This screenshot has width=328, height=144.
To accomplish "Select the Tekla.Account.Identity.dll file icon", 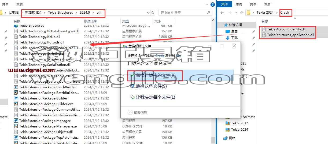I will point(264,29).
